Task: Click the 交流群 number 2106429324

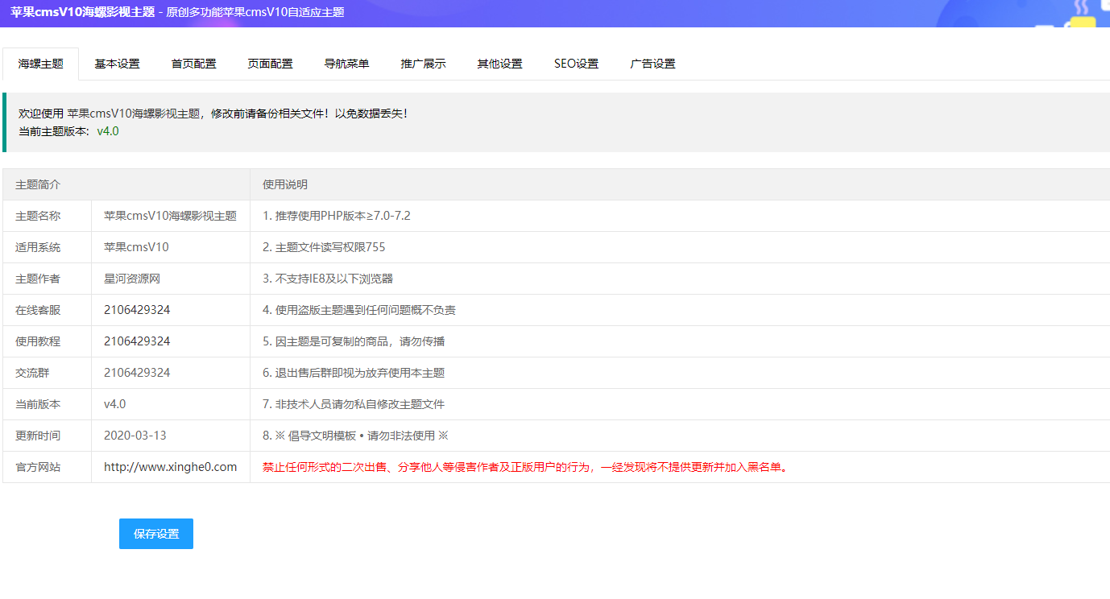Action: 137,373
